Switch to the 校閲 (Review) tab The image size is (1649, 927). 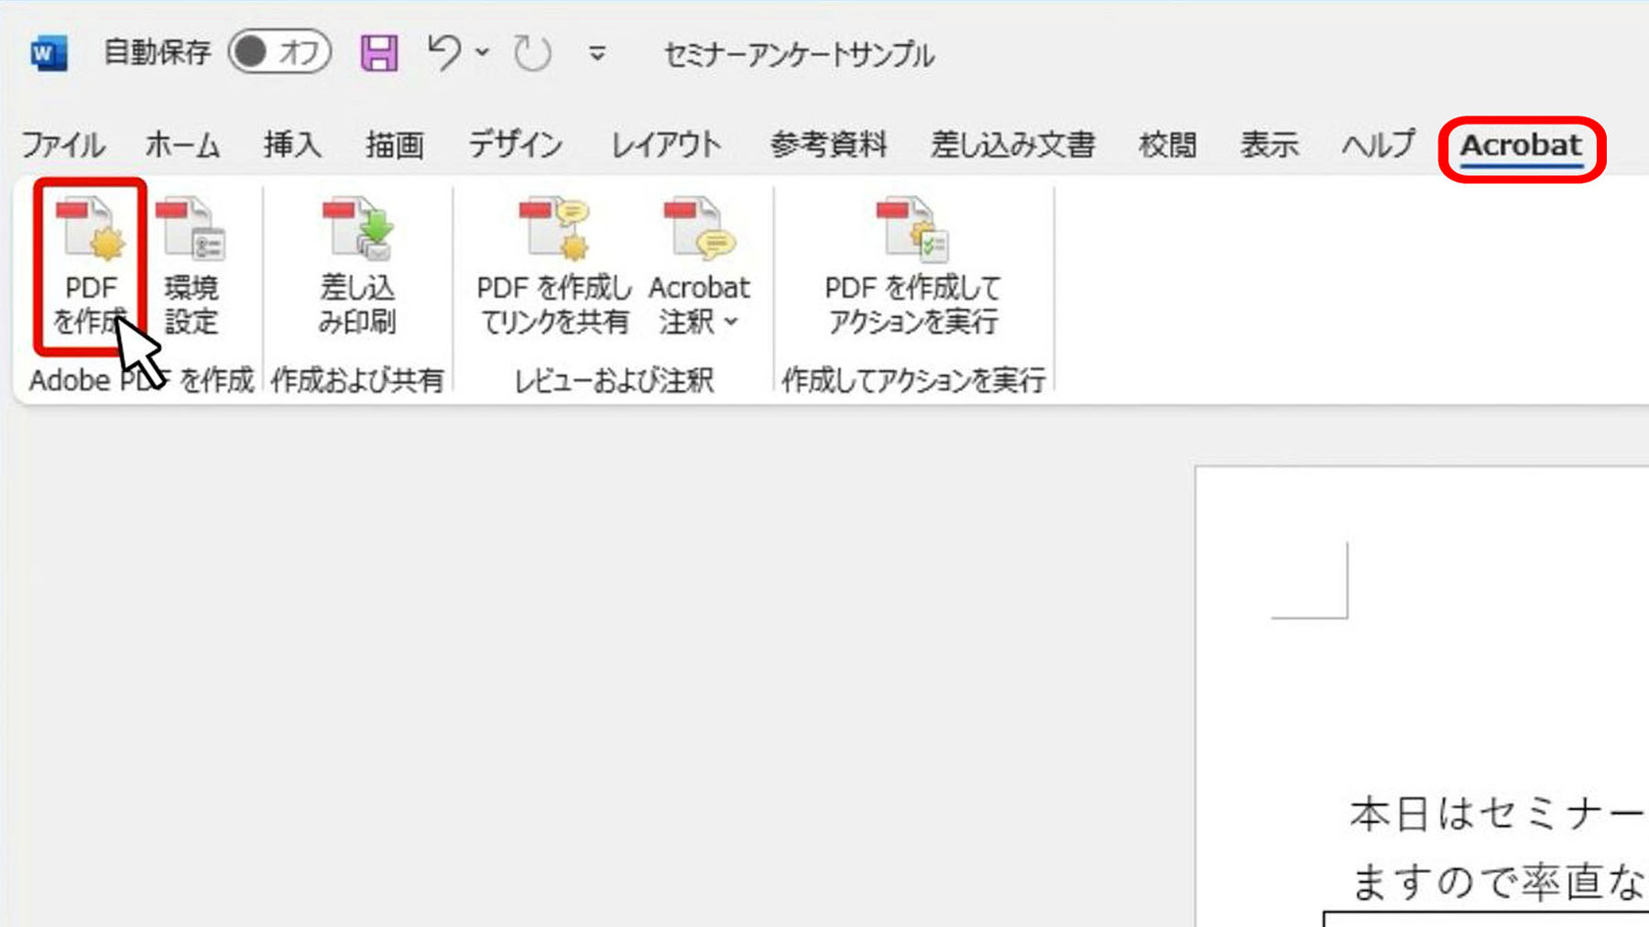[1168, 145]
